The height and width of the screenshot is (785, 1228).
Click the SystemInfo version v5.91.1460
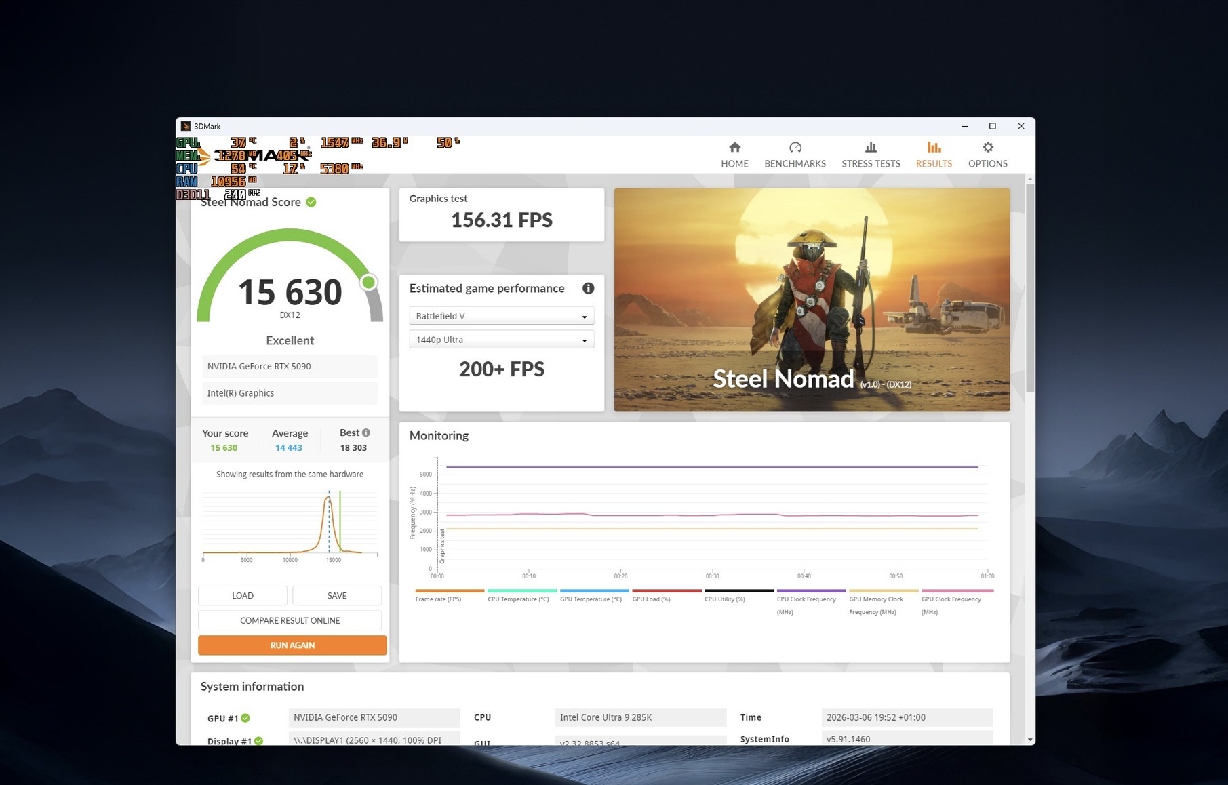tap(907, 738)
